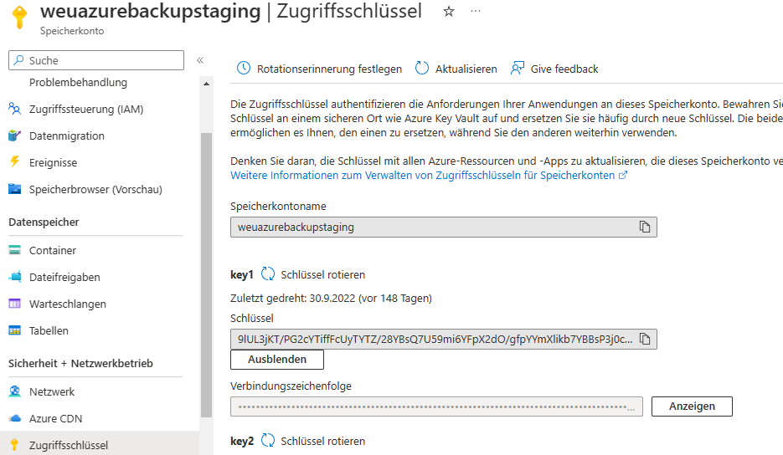
Task: Open Zugriffssteuerung (IAM) menu item
Action: click(x=86, y=110)
